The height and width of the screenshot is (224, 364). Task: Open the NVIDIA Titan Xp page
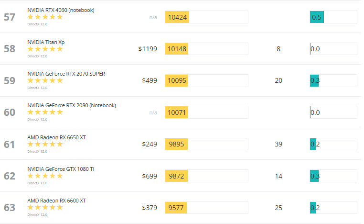click(46, 42)
